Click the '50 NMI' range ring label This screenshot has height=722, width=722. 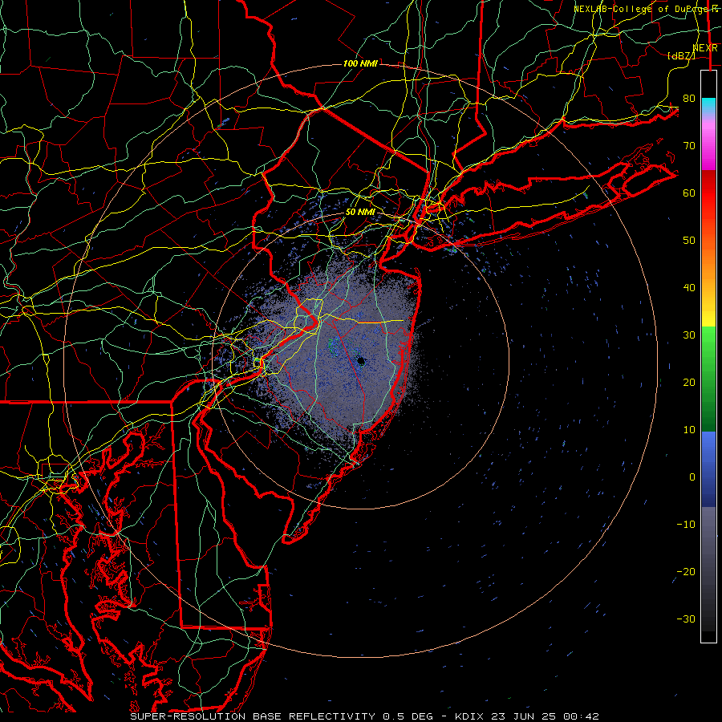click(x=360, y=213)
